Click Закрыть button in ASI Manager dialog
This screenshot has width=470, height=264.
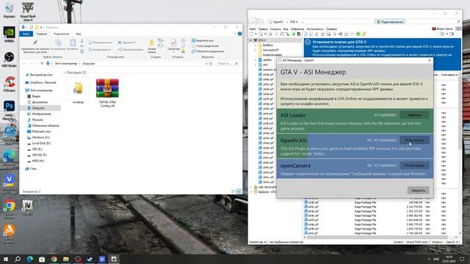418,190
